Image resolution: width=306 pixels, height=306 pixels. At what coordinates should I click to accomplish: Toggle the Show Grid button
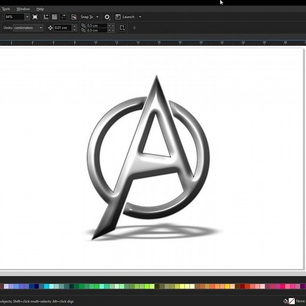tap(54, 17)
